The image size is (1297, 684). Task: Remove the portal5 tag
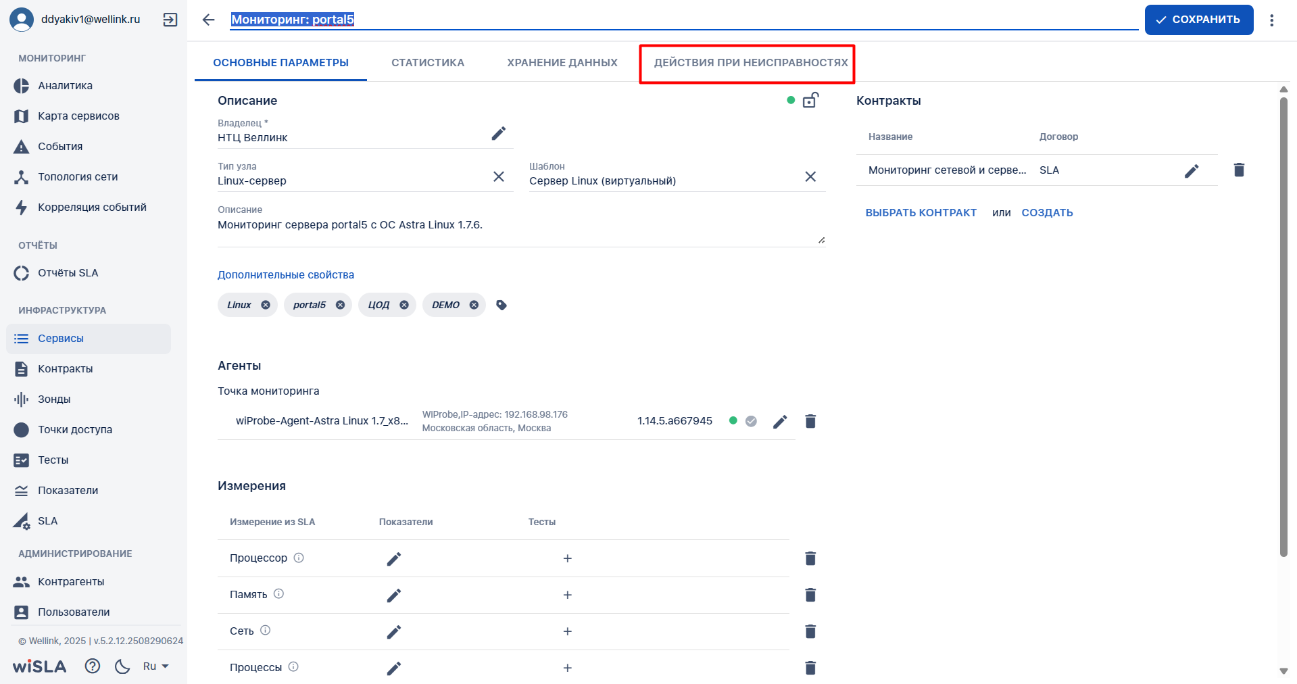pos(341,305)
